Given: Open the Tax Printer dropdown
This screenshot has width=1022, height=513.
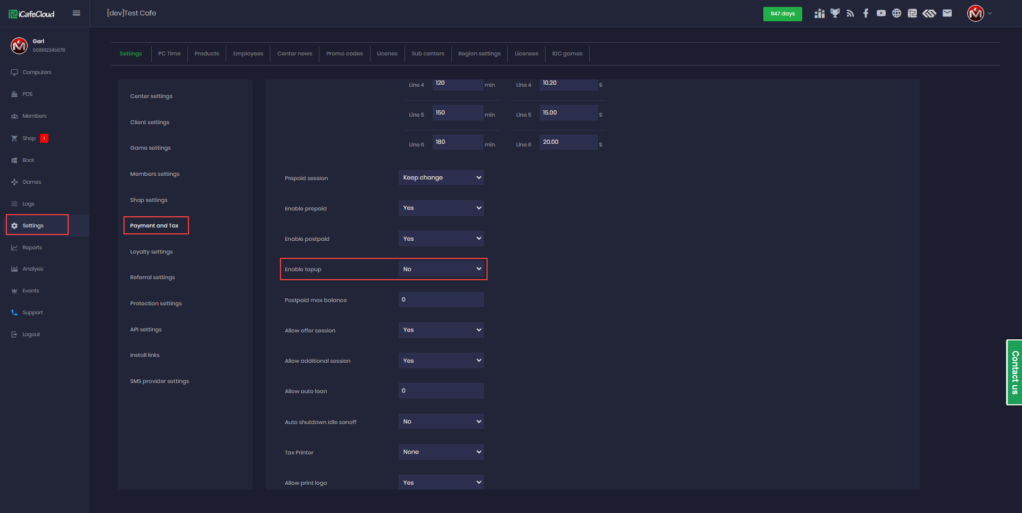Looking at the screenshot, I should coord(441,452).
